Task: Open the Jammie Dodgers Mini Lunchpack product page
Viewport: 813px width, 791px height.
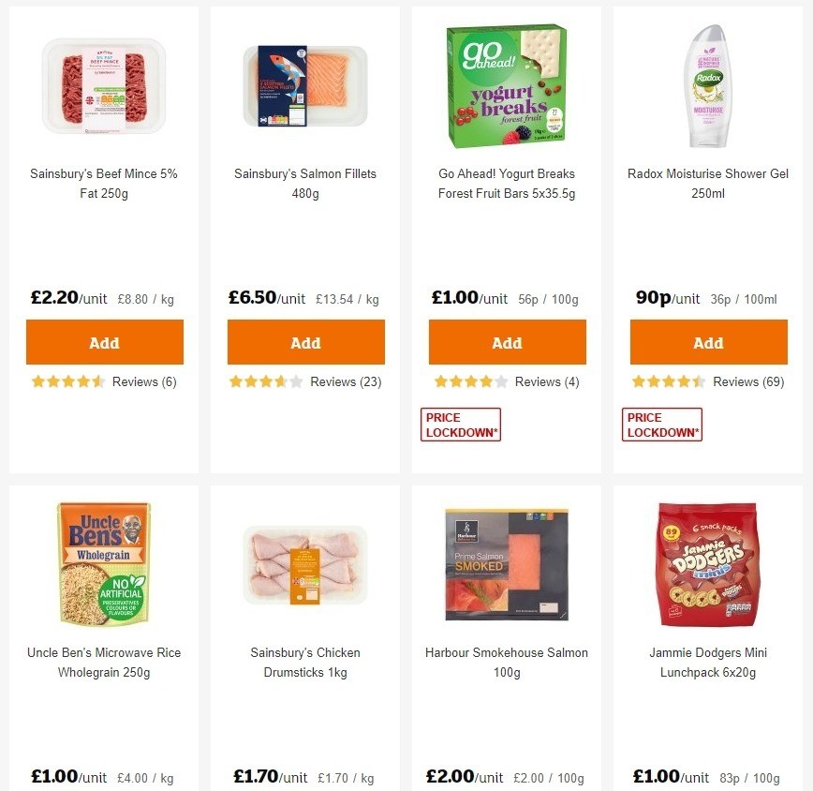Action: 708,663
